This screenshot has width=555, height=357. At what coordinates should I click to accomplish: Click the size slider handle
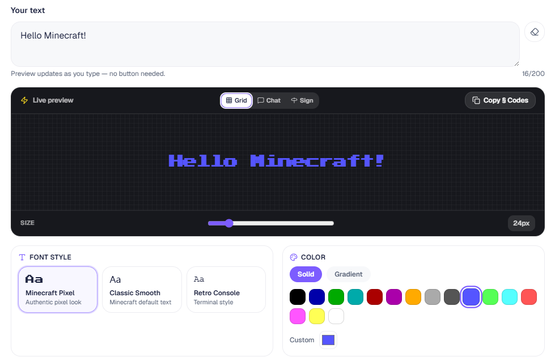point(229,223)
